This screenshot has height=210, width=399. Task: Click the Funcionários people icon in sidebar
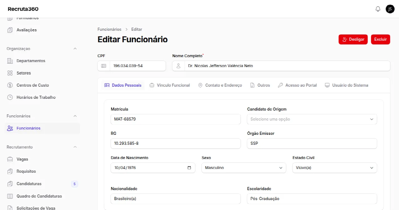(x=10, y=128)
